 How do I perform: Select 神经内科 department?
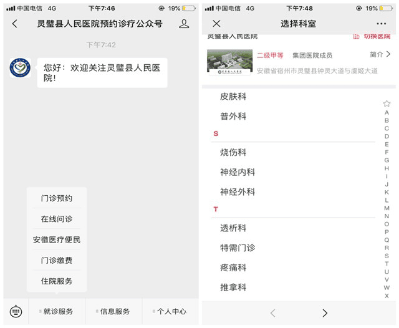238,172
